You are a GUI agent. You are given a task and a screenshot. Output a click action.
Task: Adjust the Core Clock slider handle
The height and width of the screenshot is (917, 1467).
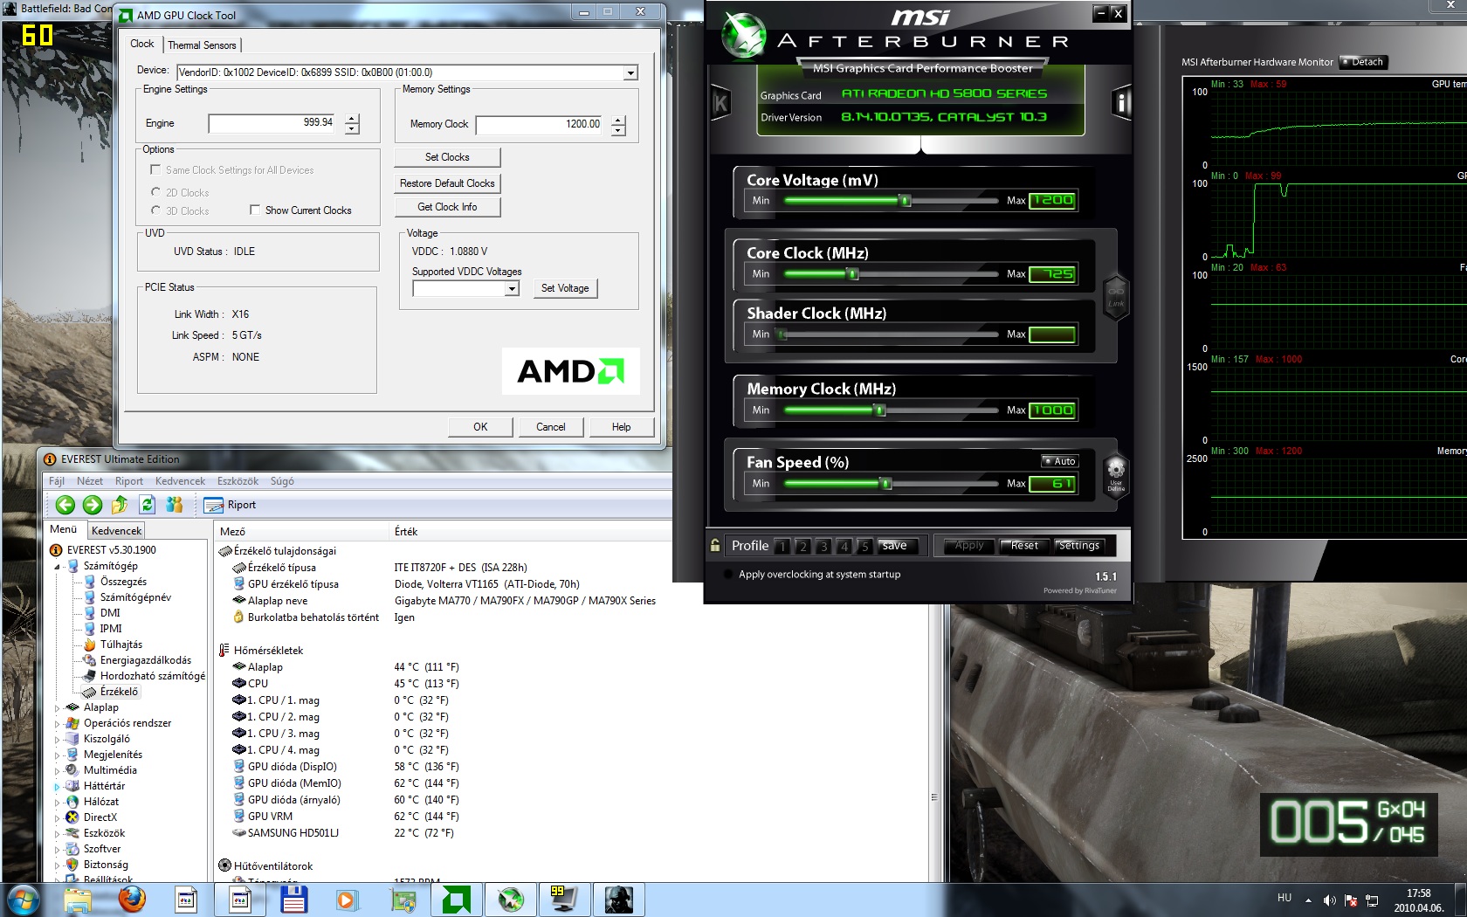tap(853, 274)
